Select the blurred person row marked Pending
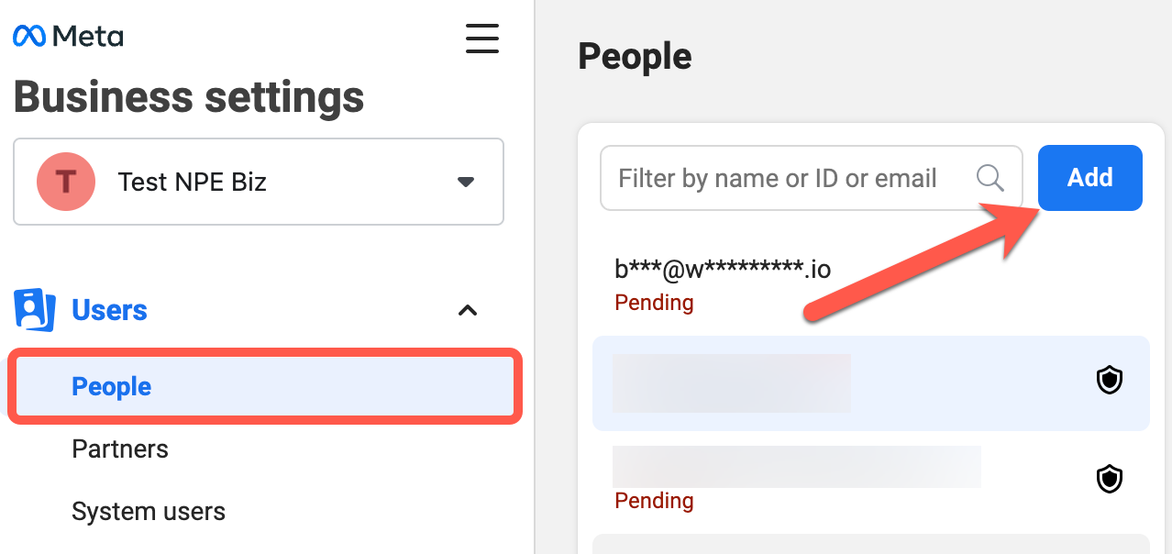1172x554 pixels. tap(825, 481)
